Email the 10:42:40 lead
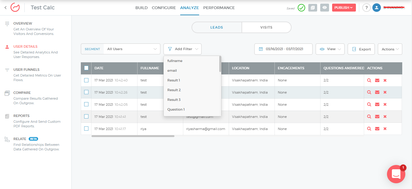Viewport: 412px width, 189px height. point(377,80)
